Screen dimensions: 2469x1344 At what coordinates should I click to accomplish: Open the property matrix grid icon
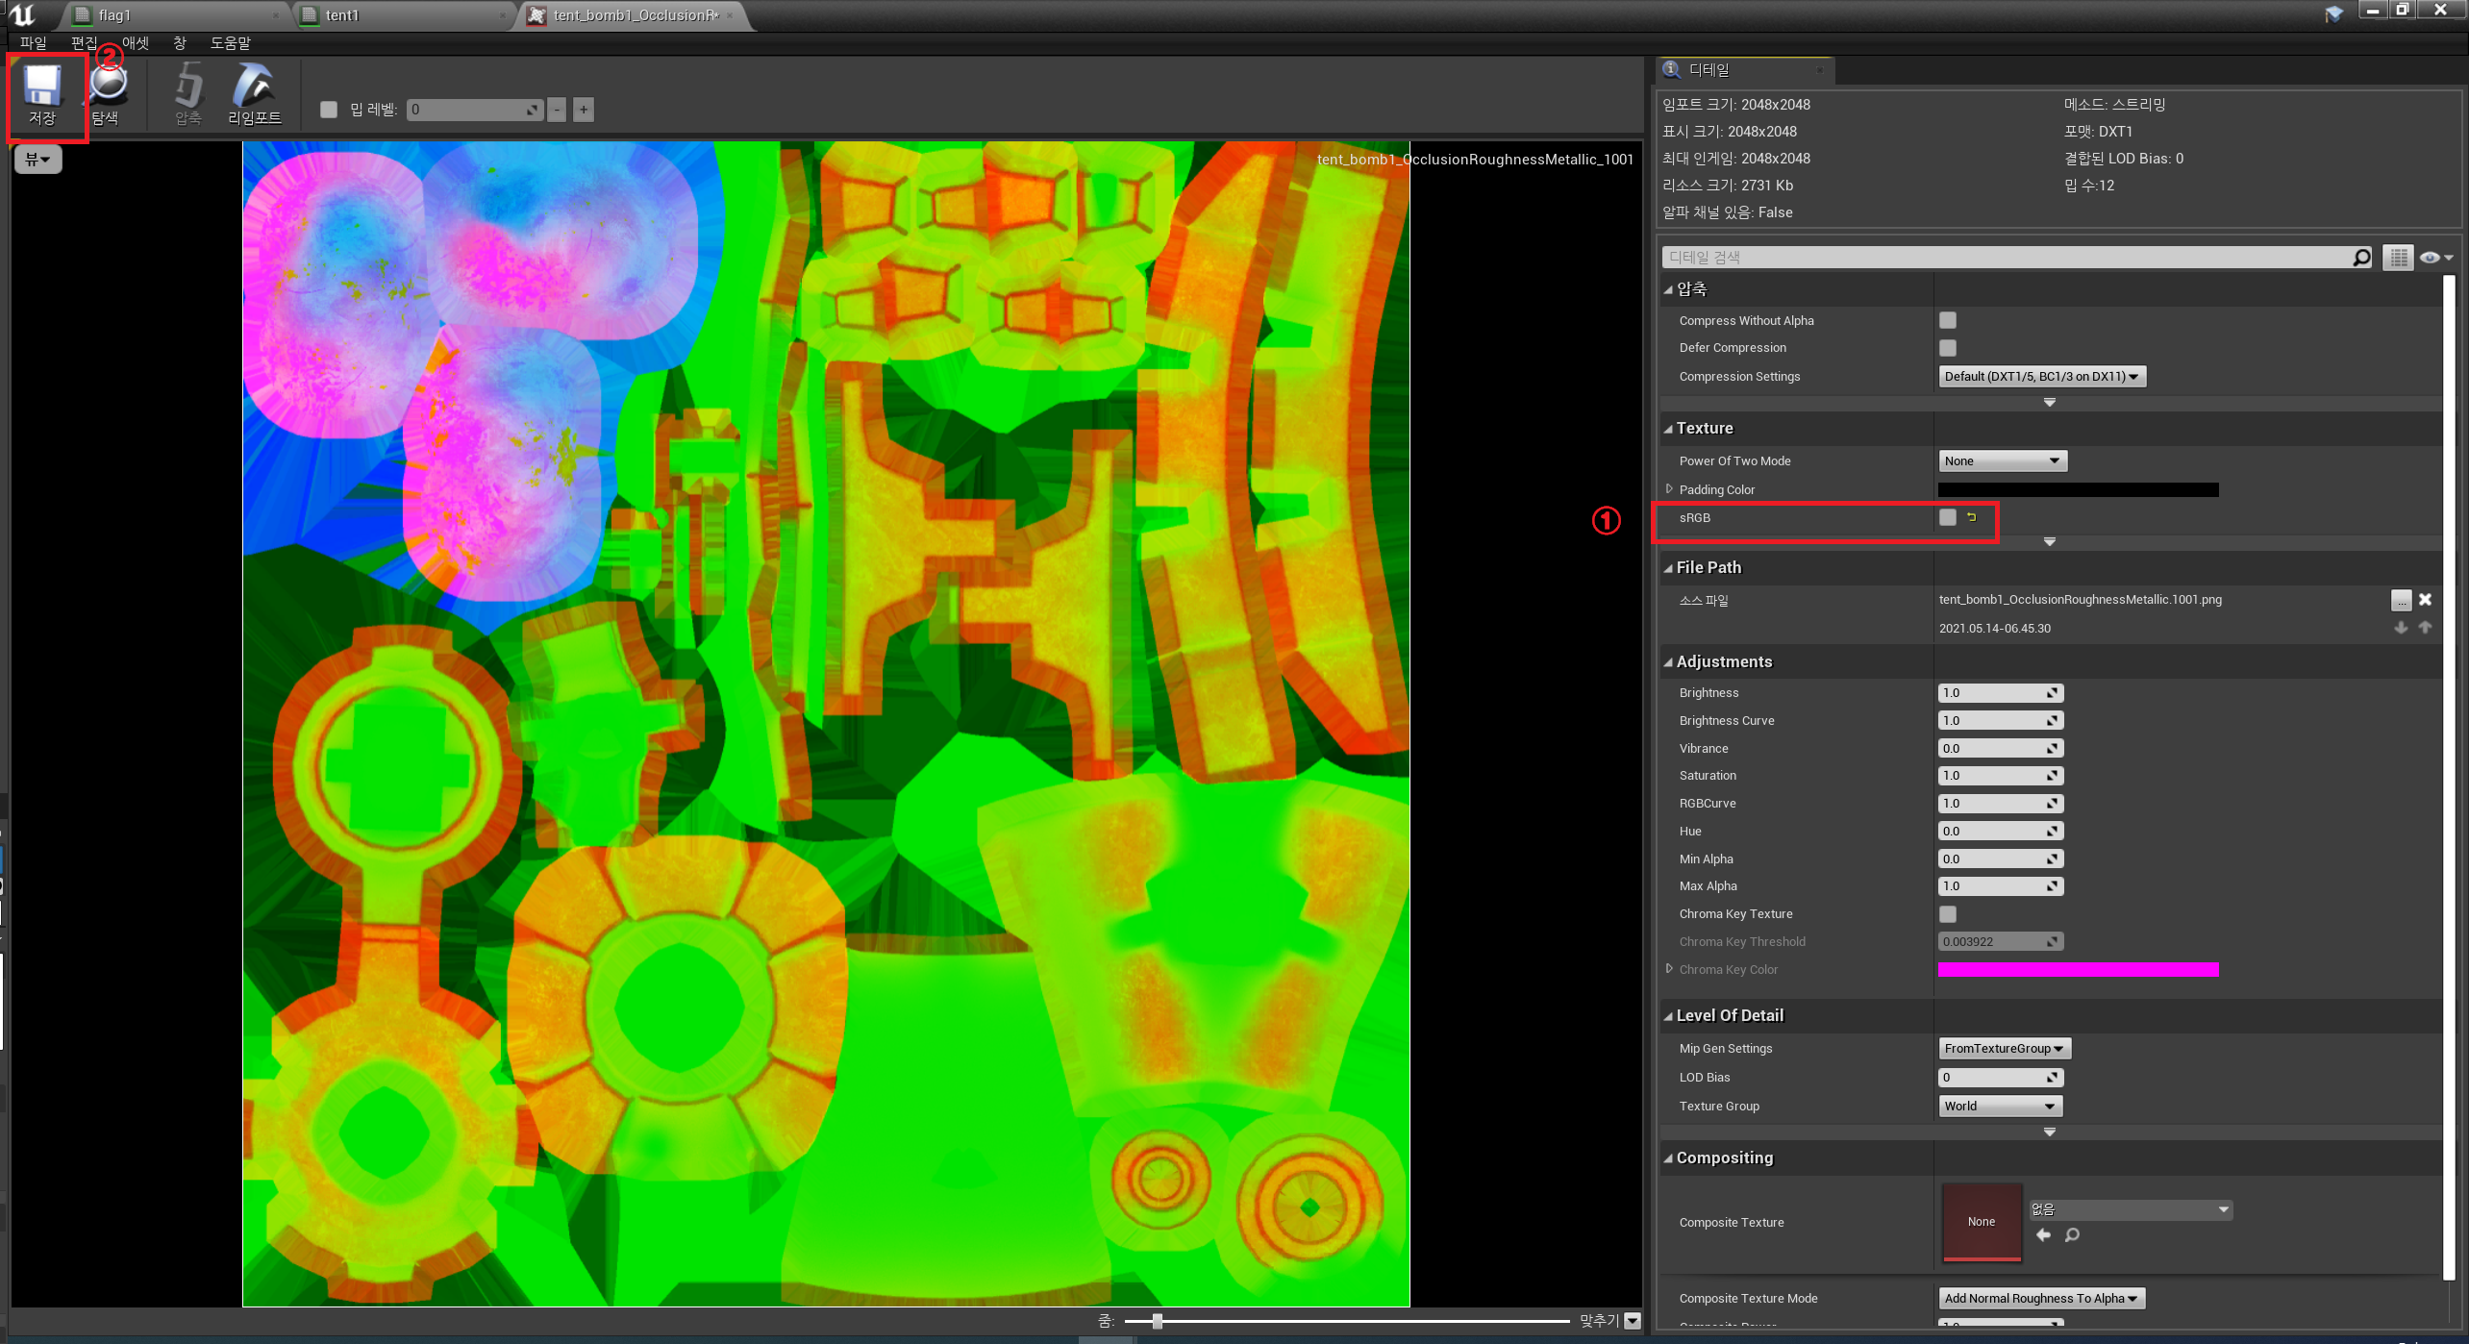[x=2398, y=258]
